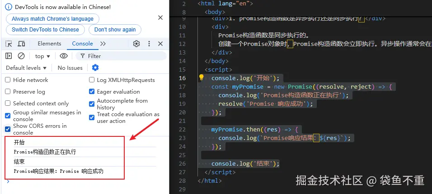Enable Selected context only checkbox
Screen dimensions: 432x194
8,104
